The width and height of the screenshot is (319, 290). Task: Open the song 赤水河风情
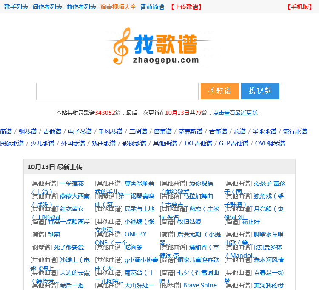[x=269, y=260]
